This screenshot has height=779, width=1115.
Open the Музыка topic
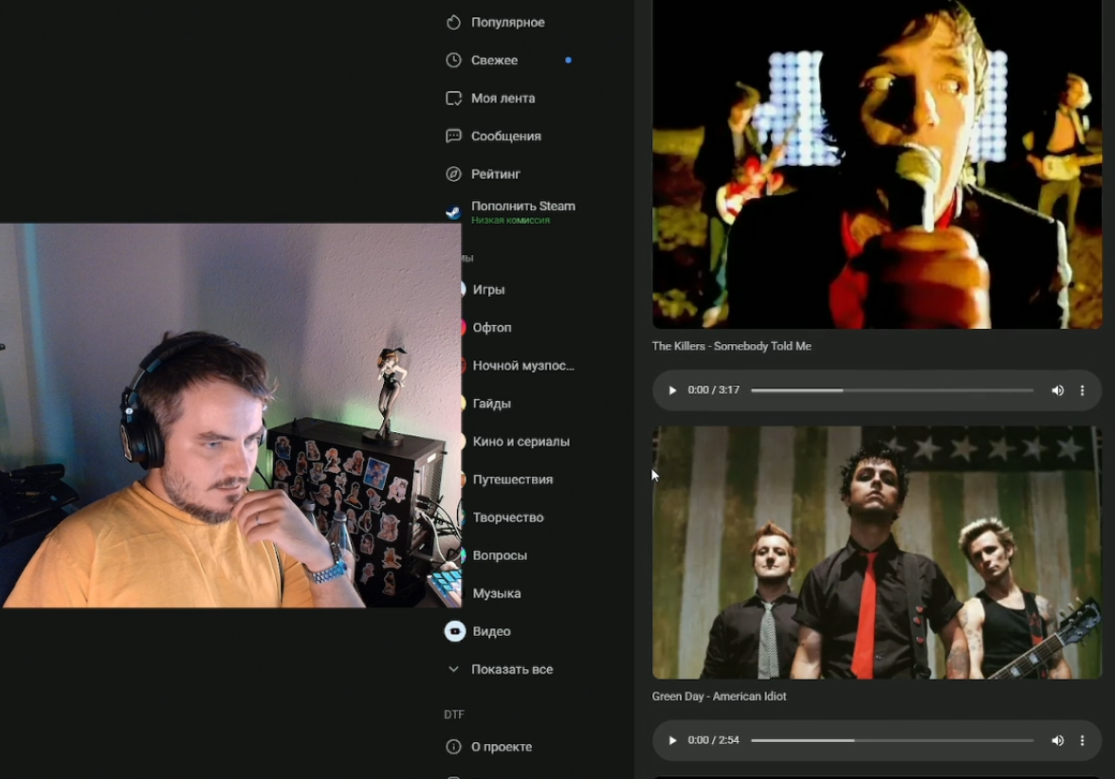tap(497, 593)
